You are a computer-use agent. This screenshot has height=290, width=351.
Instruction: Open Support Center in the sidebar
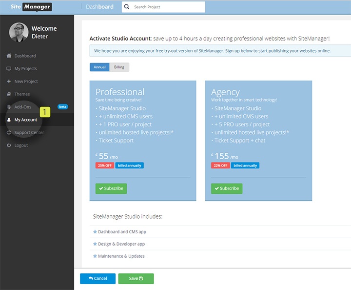[29, 132]
